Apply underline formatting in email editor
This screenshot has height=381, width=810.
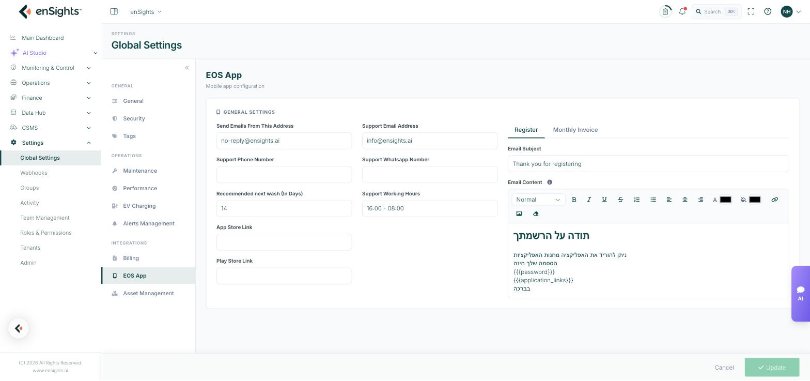604,200
